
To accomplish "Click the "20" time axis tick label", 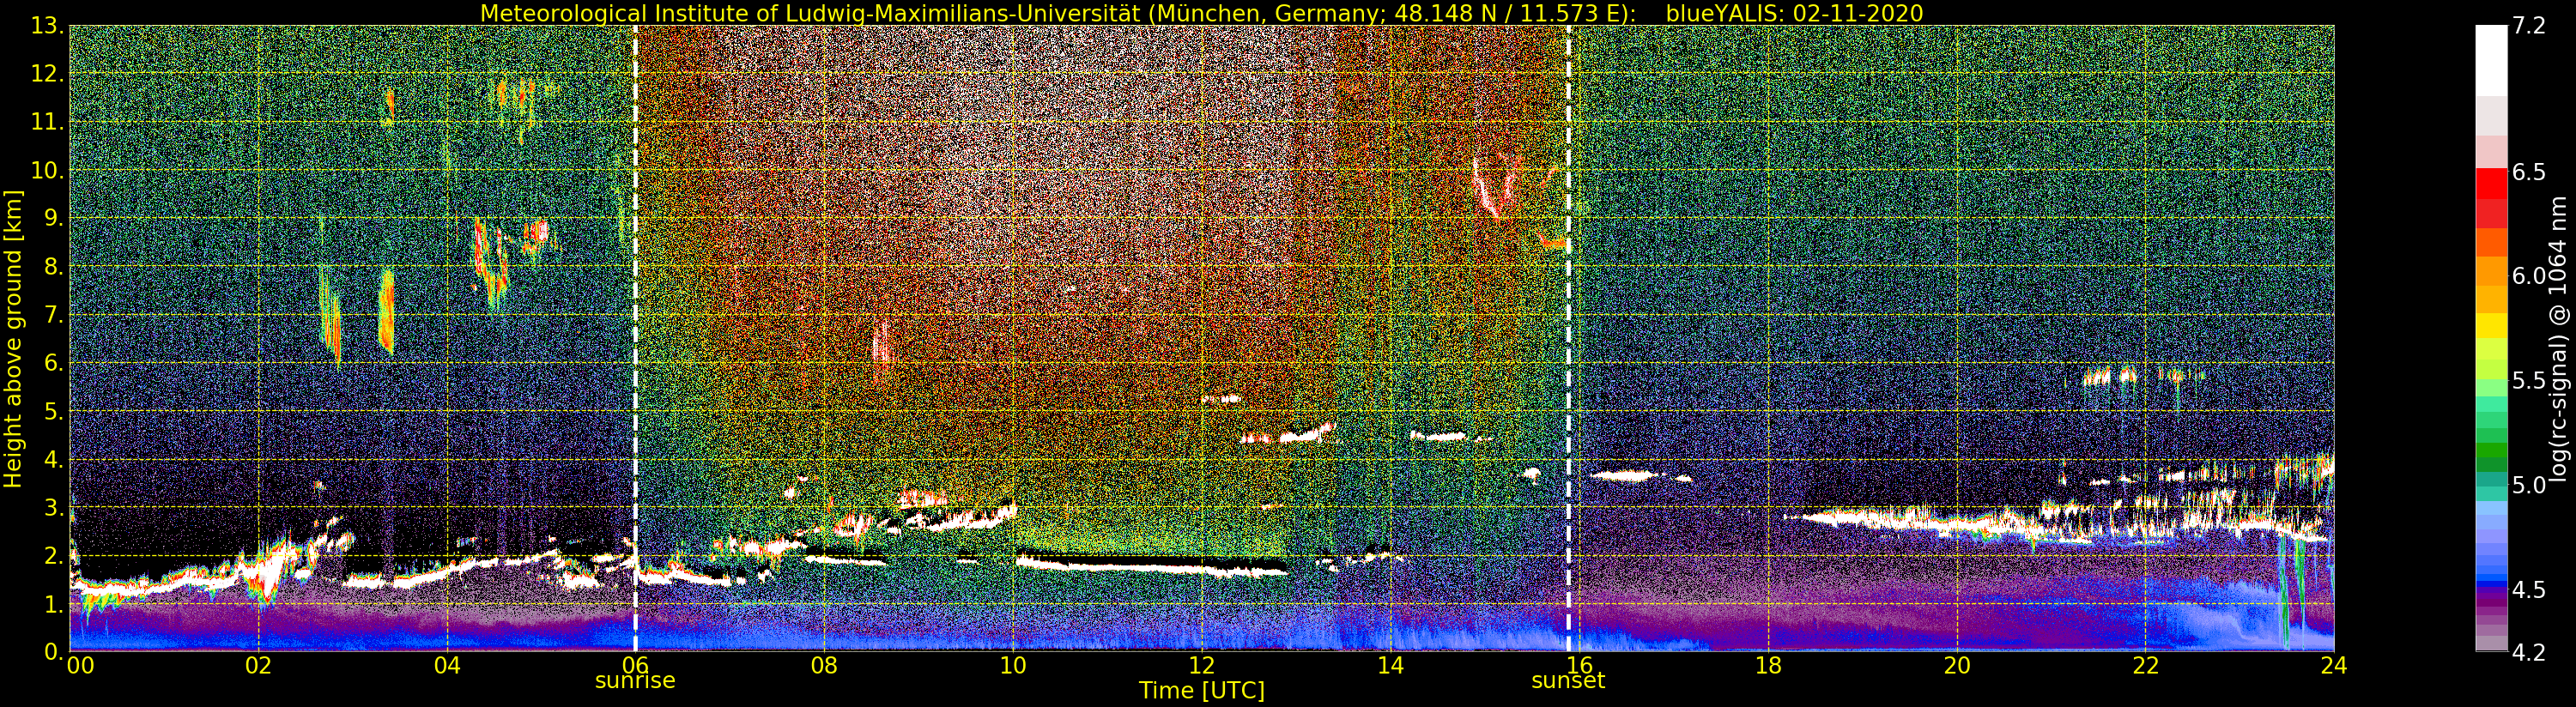I will (x=1957, y=666).
